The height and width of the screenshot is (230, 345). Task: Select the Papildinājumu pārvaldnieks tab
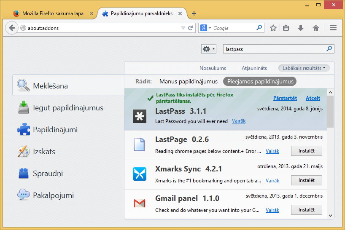pos(142,13)
